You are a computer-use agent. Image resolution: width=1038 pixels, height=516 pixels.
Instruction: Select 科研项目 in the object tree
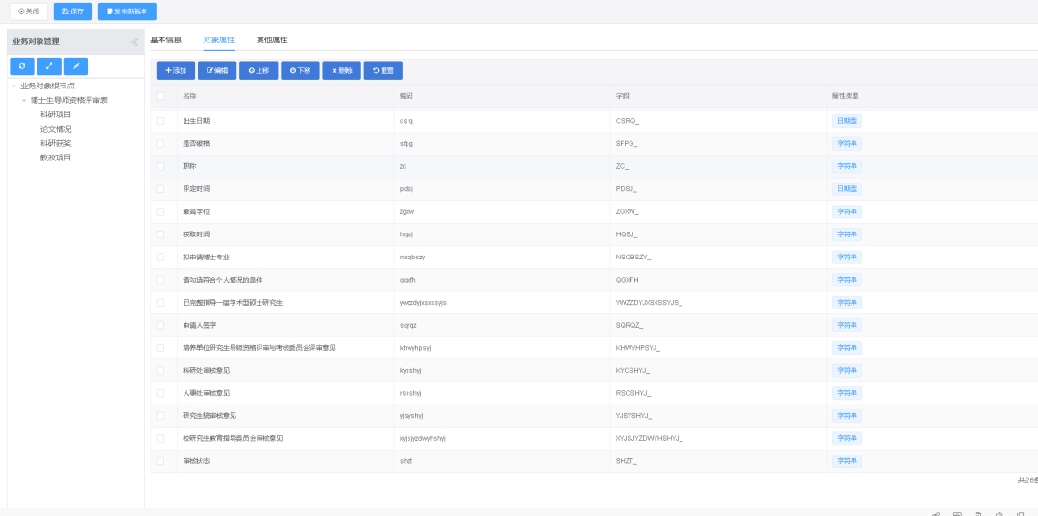point(56,114)
